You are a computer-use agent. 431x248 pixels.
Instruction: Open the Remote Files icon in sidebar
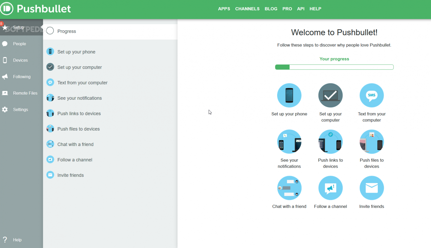click(x=5, y=93)
